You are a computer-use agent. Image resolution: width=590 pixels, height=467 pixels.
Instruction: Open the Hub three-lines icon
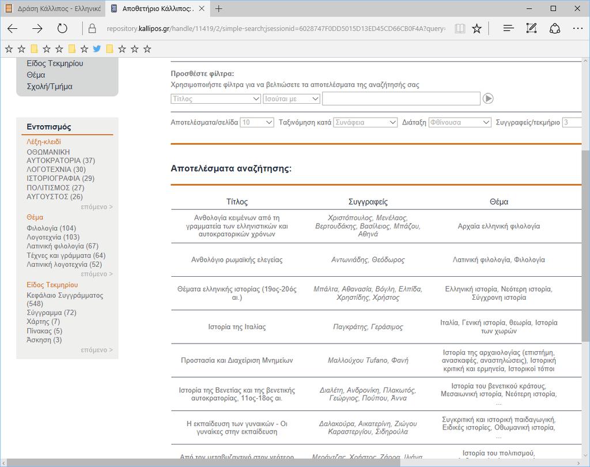(x=508, y=28)
